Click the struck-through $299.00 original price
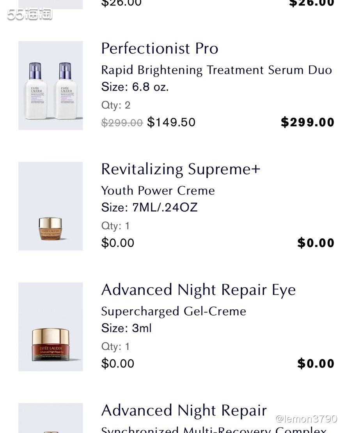The image size is (346, 433). point(122,122)
